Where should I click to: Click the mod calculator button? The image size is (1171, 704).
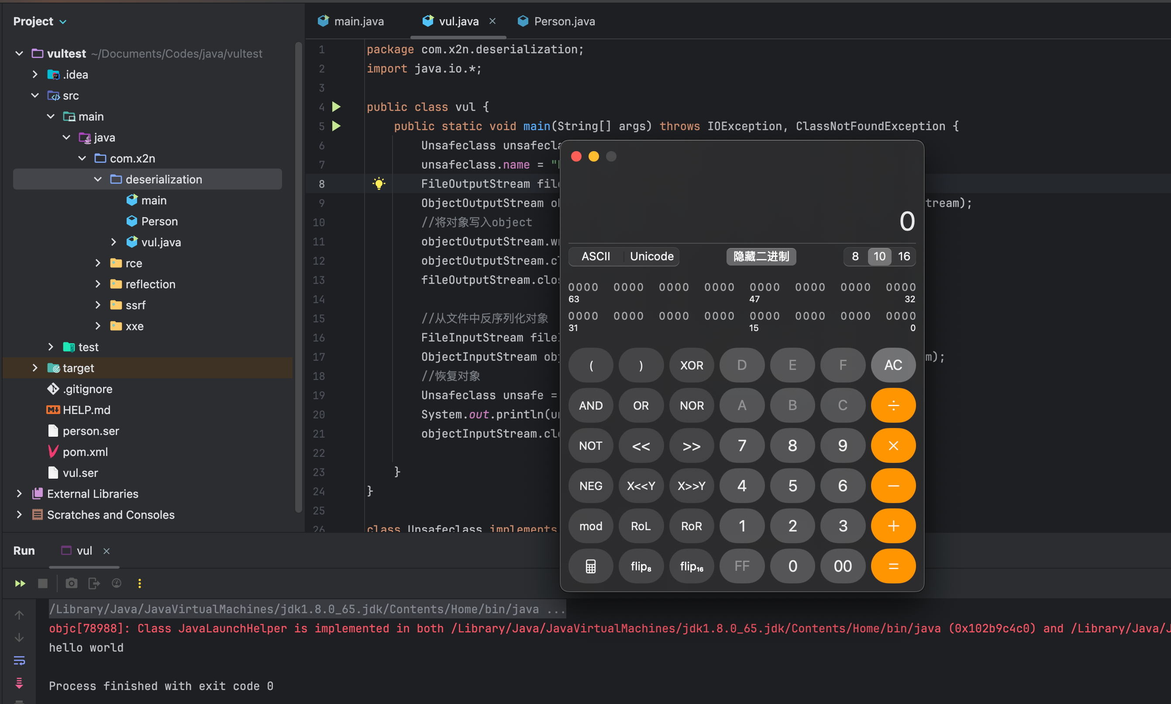point(590,526)
